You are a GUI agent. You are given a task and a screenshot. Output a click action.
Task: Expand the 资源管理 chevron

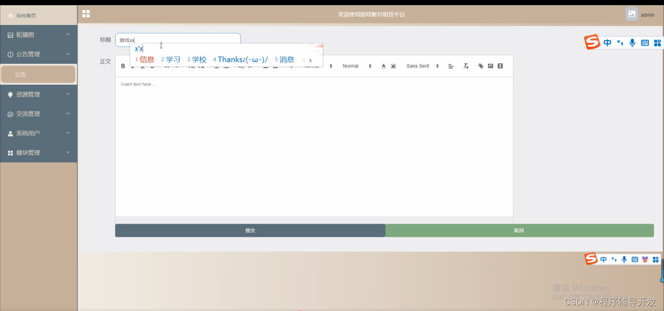[x=68, y=94]
